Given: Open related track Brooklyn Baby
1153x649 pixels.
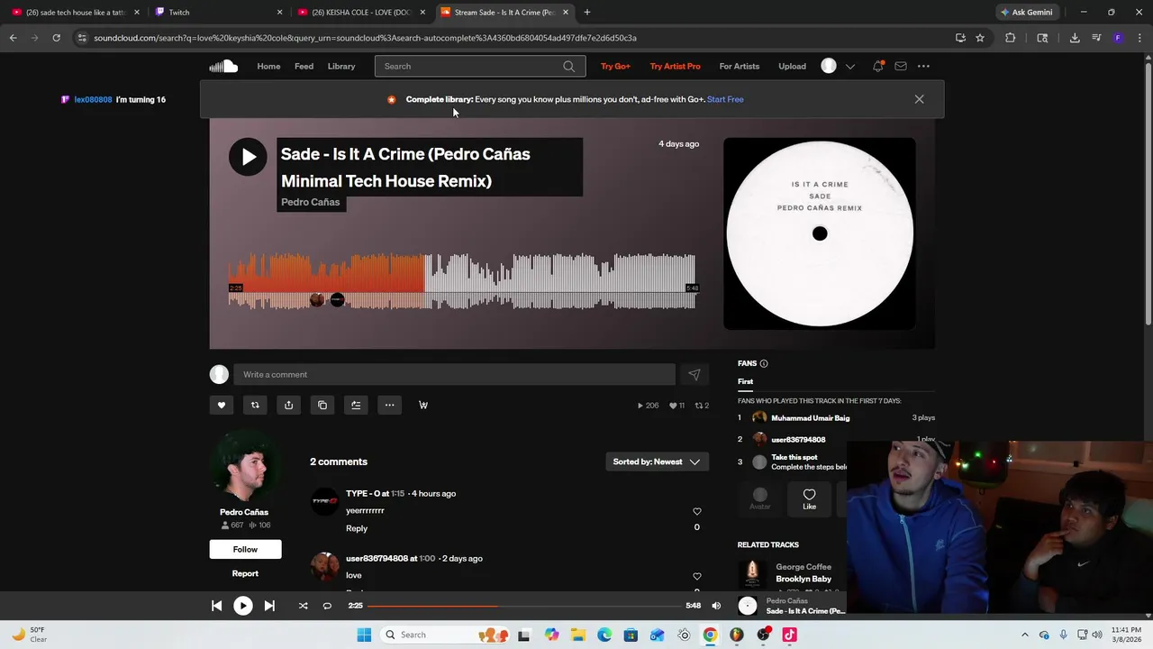Looking at the screenshot, I should click(x=803, y=579).
